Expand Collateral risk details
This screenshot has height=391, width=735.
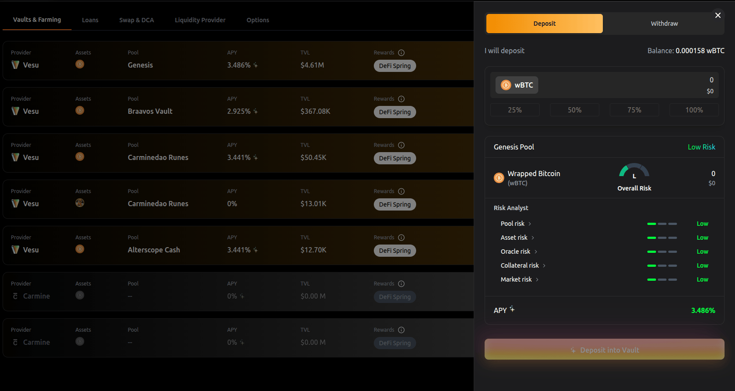[x=523, y=265]
